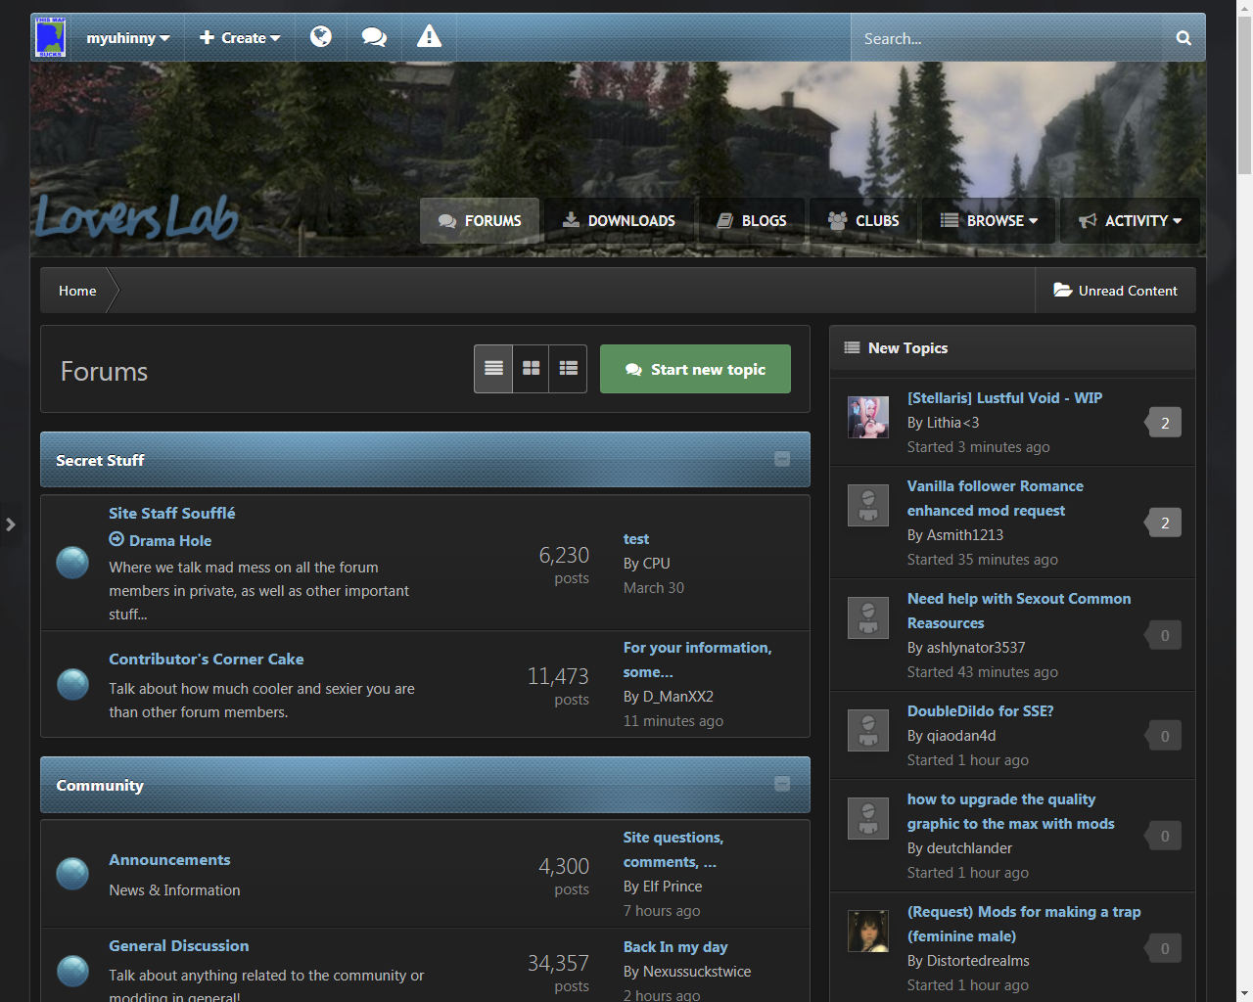Open the Drama Hole subforum
The width and height of the screenshot is (1253, 1002).
click(x=170, y=540)
